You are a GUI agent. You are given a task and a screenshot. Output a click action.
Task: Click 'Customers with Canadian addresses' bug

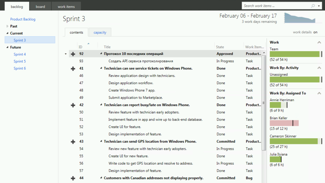(154, 178)
